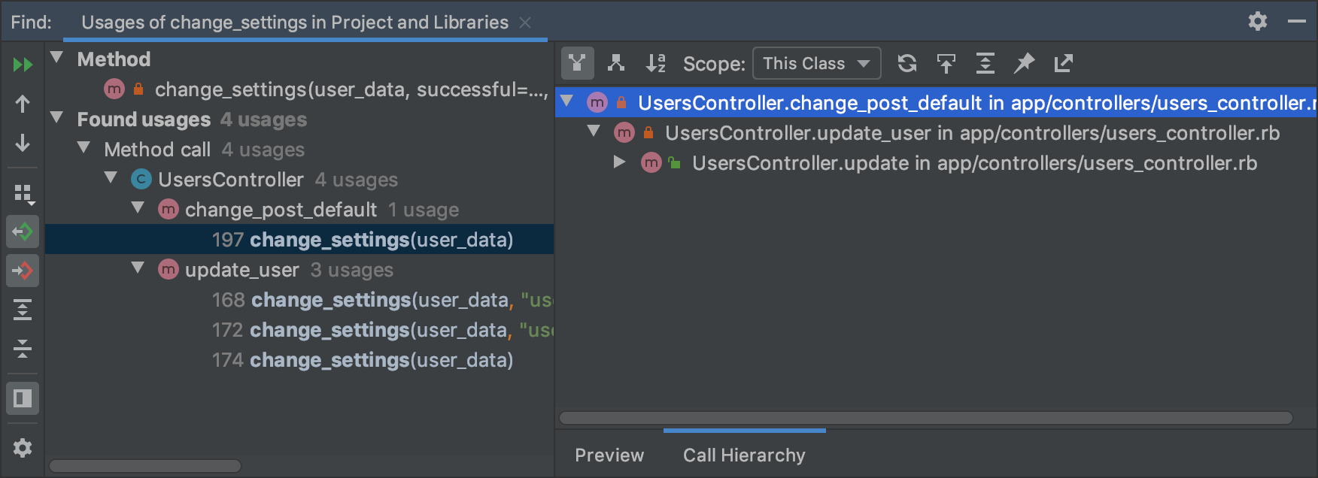Click the Method heading label
The image size is (1318, 478).
[x=114, y=59]
